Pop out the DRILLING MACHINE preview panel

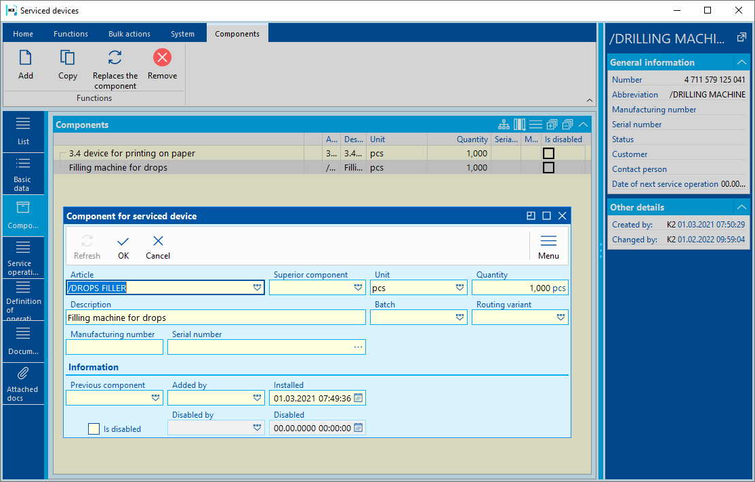(x=741, y=37)
